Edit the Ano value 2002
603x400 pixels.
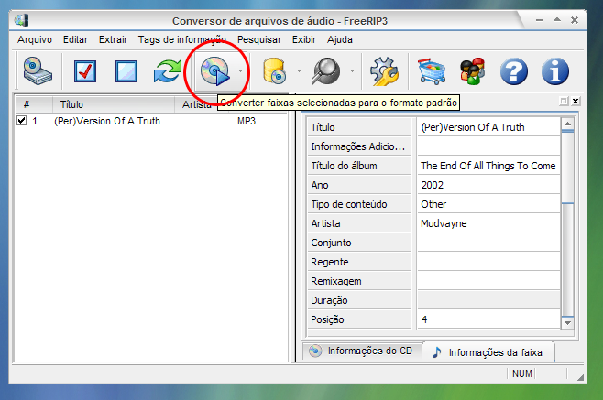[488, 185]
